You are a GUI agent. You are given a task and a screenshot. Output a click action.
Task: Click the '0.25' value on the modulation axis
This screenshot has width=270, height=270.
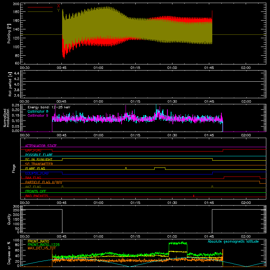point(16,105)
